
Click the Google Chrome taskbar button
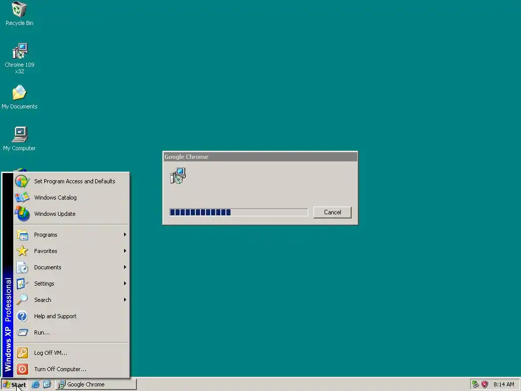pos(96,385)
